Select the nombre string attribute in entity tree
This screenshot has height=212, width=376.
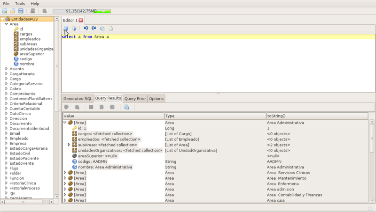pyautogui.click(x=27, y=64)
